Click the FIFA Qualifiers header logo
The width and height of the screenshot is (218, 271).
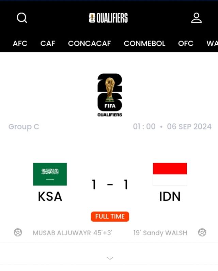[x=108, y=18]
